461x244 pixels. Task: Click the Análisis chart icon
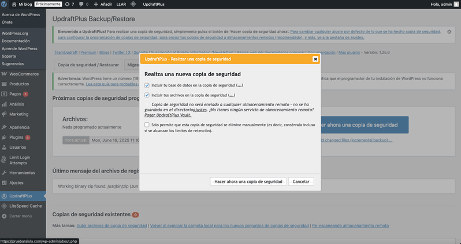click(x=4, y=104)
